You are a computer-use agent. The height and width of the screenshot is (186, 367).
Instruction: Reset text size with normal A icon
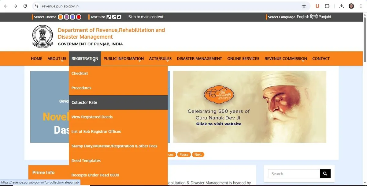pyautogui.click(x=119, y=17)
